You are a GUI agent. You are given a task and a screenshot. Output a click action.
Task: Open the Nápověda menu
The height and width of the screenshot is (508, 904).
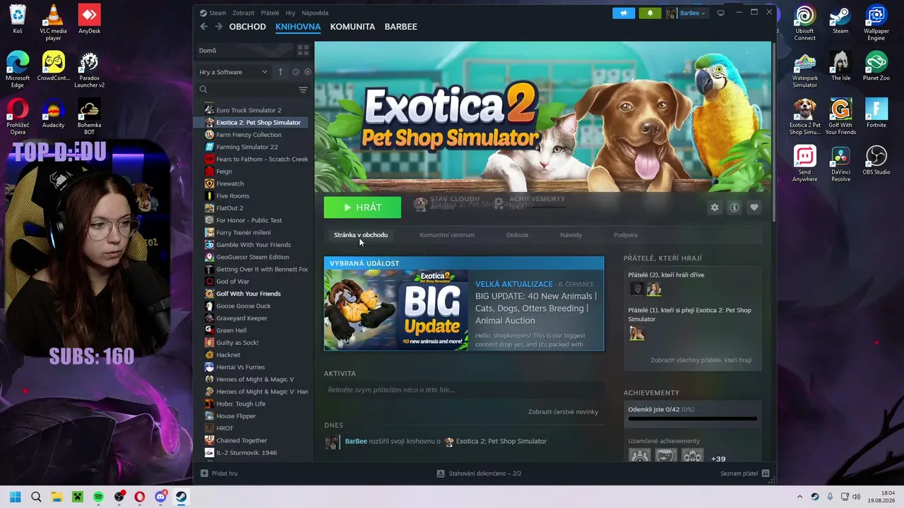(315, 13)
